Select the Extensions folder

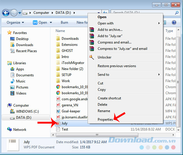[69, 45]
